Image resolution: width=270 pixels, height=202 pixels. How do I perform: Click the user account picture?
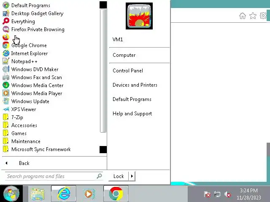pyautogui.click(x=139, y=16)
